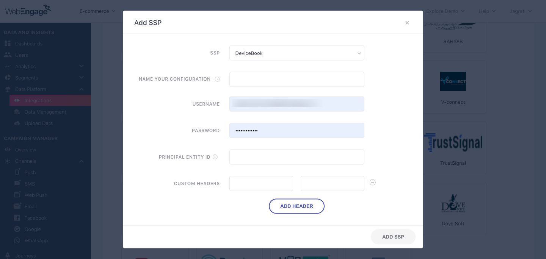
Task: Click the Push icon
Action: pos(17,172)
